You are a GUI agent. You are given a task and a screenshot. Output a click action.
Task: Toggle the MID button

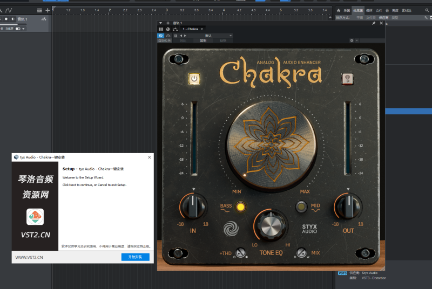point(301,206)
